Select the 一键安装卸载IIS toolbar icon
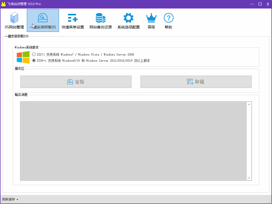This screenshot has width=272, height=204. pos(43,20)
